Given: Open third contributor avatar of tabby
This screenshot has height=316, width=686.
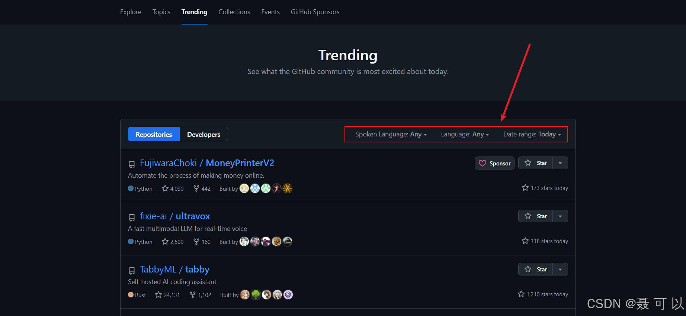Looking at the screenshot, I should (266, 295).
